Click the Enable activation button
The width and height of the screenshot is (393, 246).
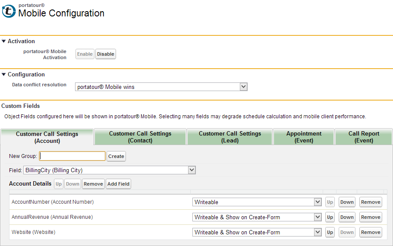coord(85,54)
